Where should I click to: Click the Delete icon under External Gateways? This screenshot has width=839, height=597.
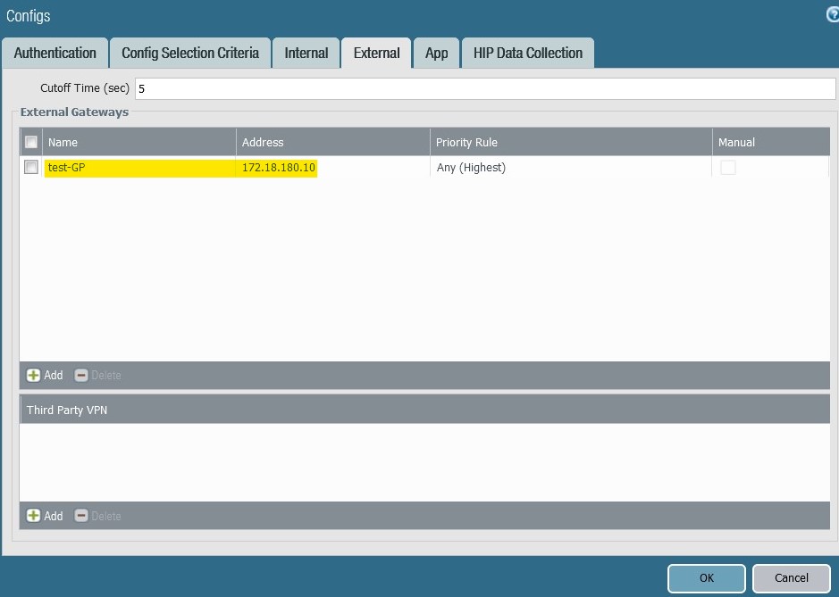point(81,375)
